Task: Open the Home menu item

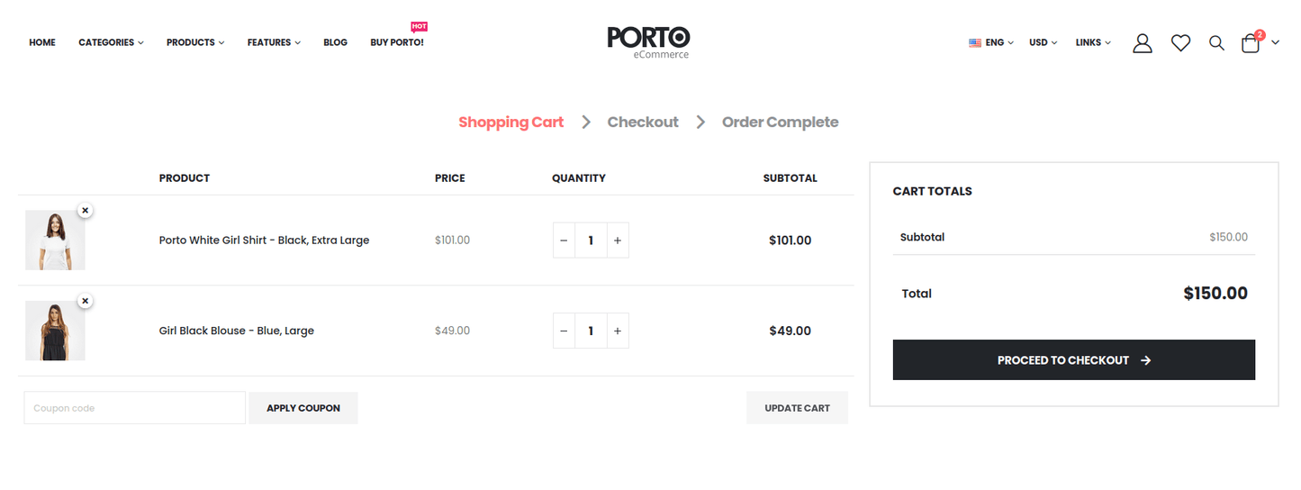Action: (42, 42)
